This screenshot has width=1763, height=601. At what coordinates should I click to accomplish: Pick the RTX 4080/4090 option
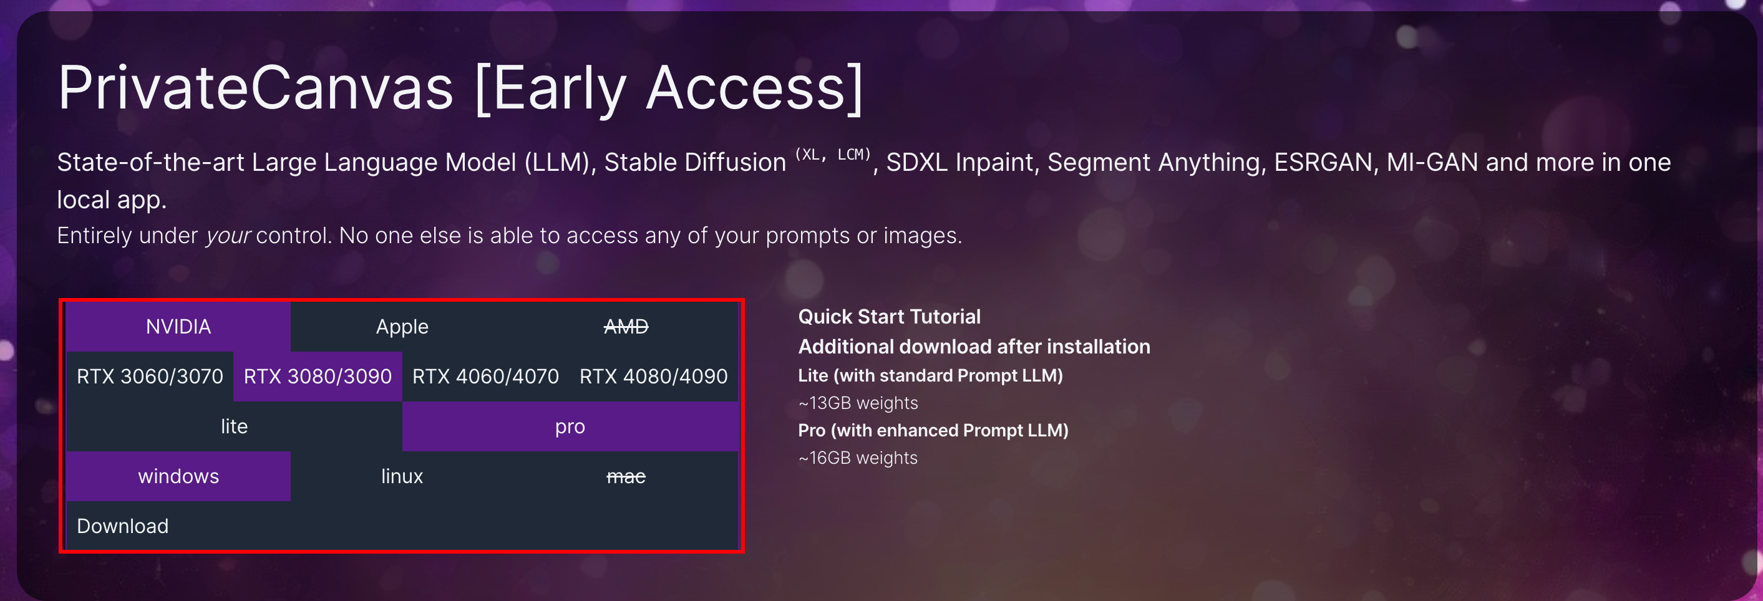click(653, 377)
